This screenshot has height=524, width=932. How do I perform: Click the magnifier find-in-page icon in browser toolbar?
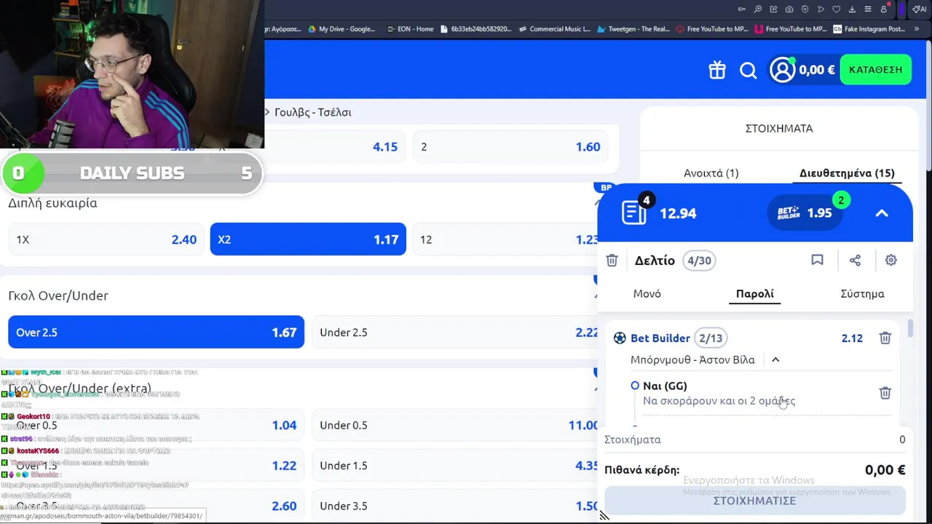point(758,9)
